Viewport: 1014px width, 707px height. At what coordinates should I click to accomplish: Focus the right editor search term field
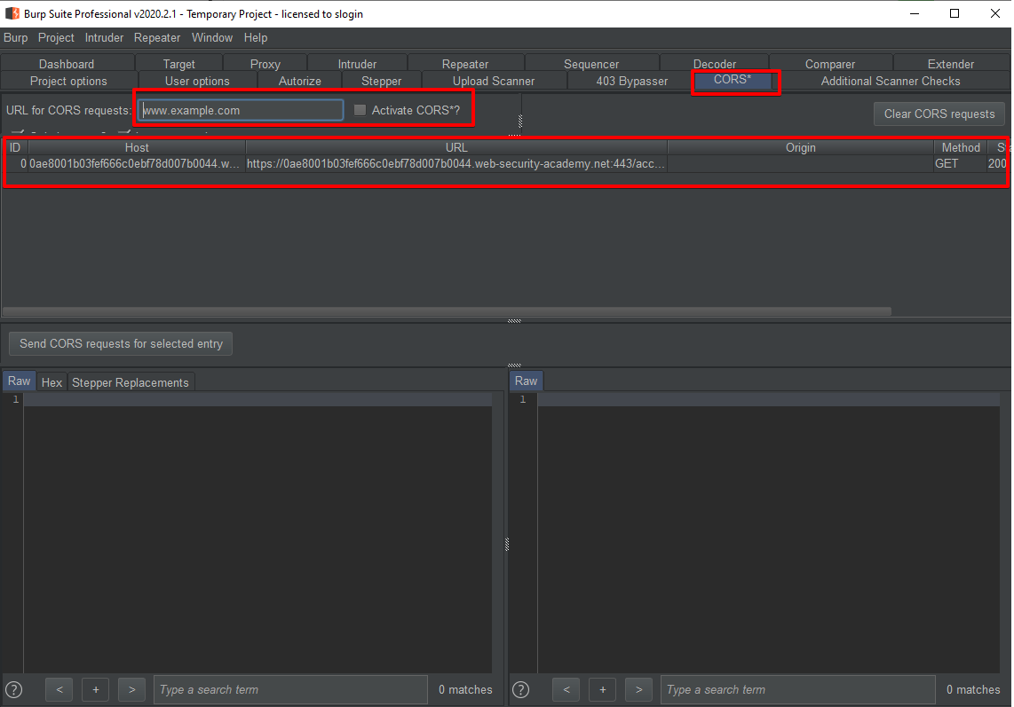point(798,689)
